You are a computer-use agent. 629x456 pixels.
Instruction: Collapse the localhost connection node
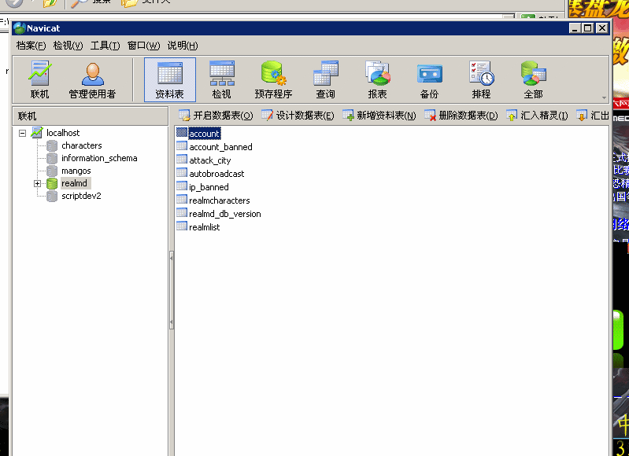pos(23,133)
